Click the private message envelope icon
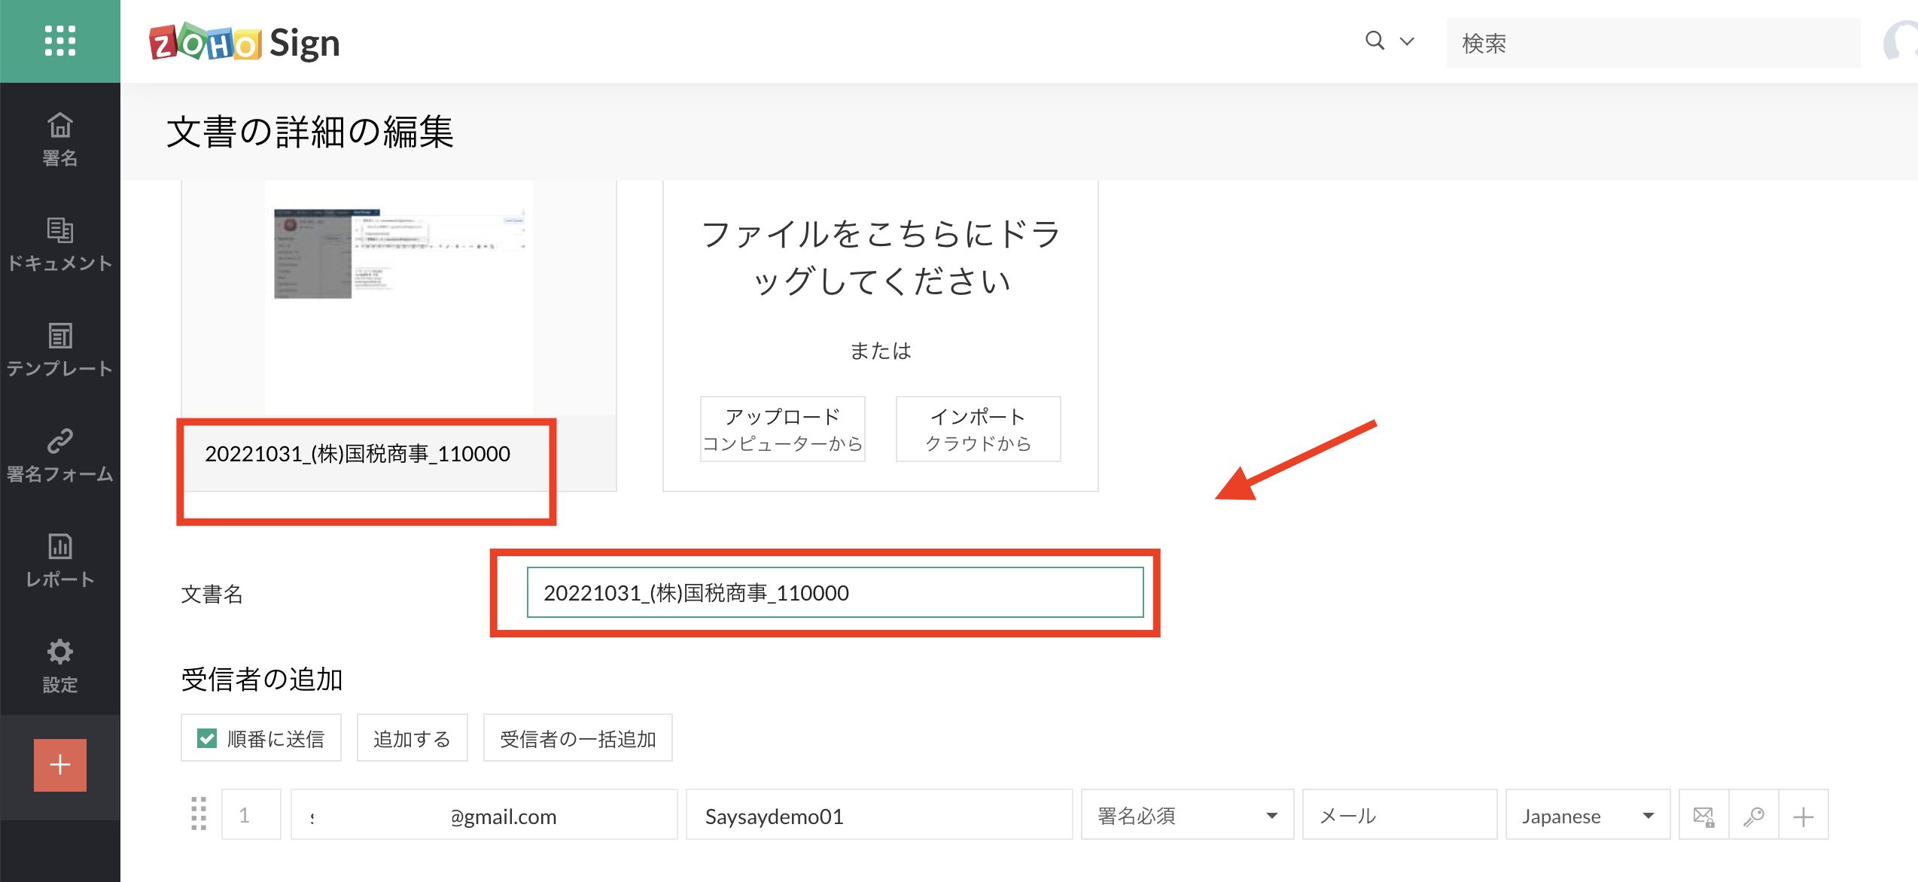Viewport: 1918px width, 882px height. point(1703,816)
